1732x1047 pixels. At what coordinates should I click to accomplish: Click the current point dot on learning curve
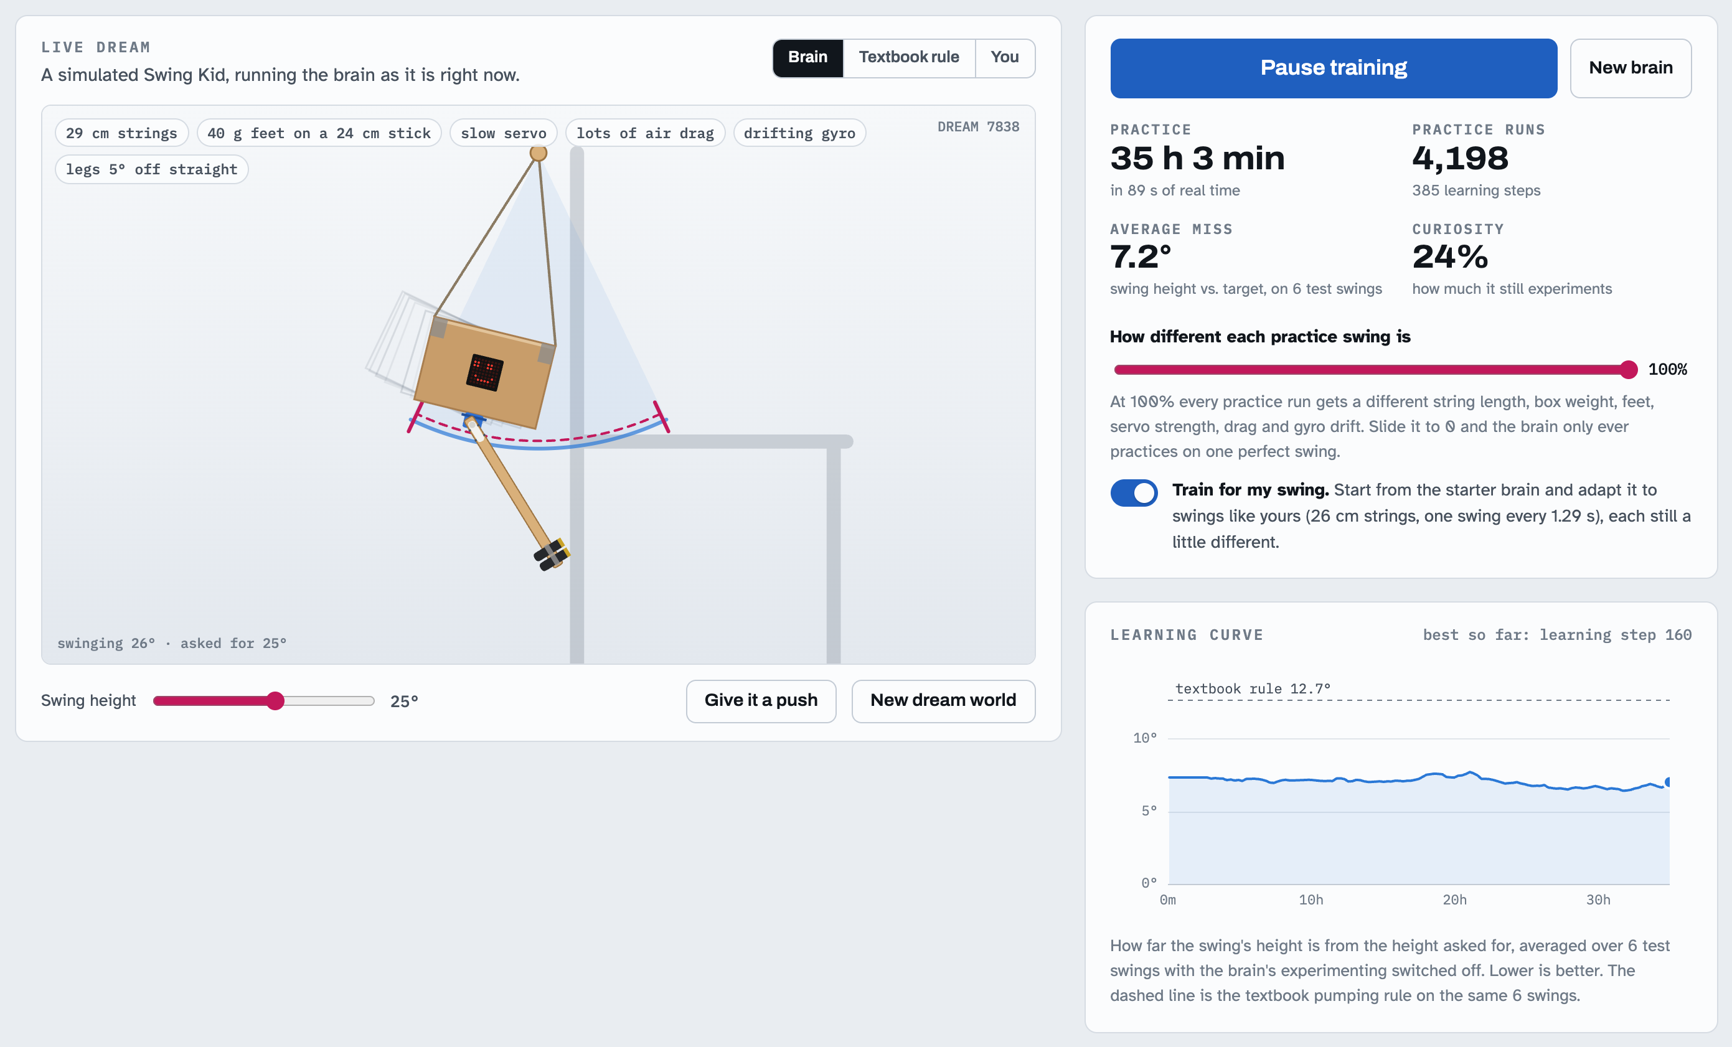(1668, 782)
